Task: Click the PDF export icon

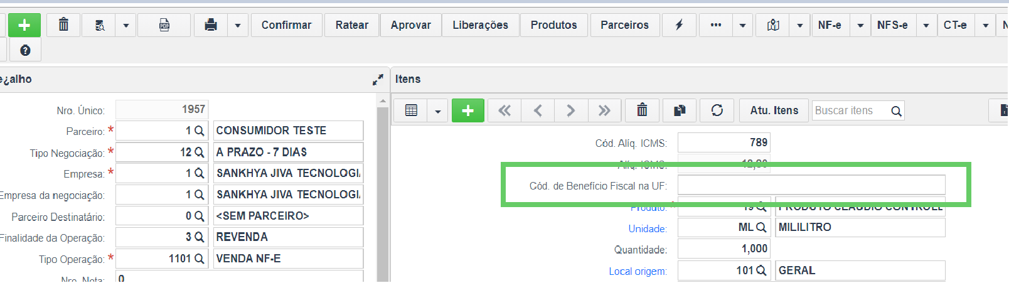Action: [x=164, y=25]
